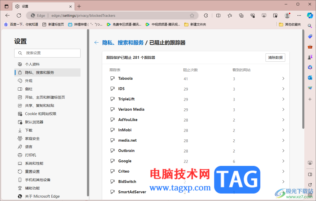Open a new tab with the plus button
This screenshot has height=201, width=316.
point(79,6)
